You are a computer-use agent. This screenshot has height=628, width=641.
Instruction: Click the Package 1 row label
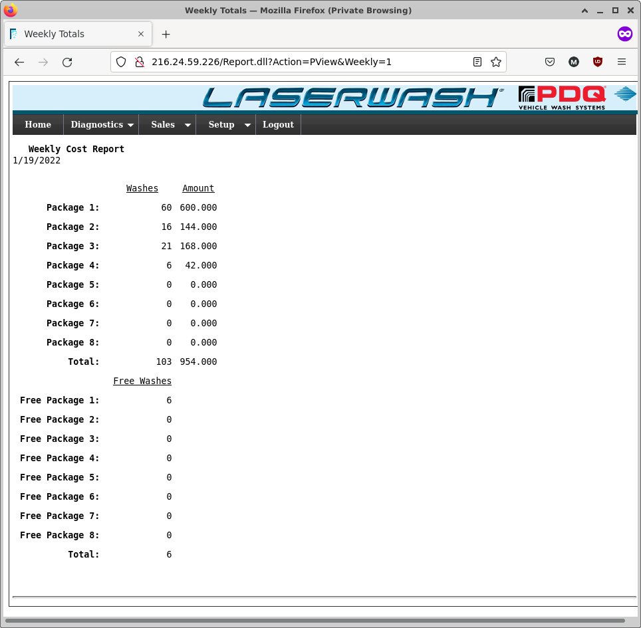pos(72,207)
